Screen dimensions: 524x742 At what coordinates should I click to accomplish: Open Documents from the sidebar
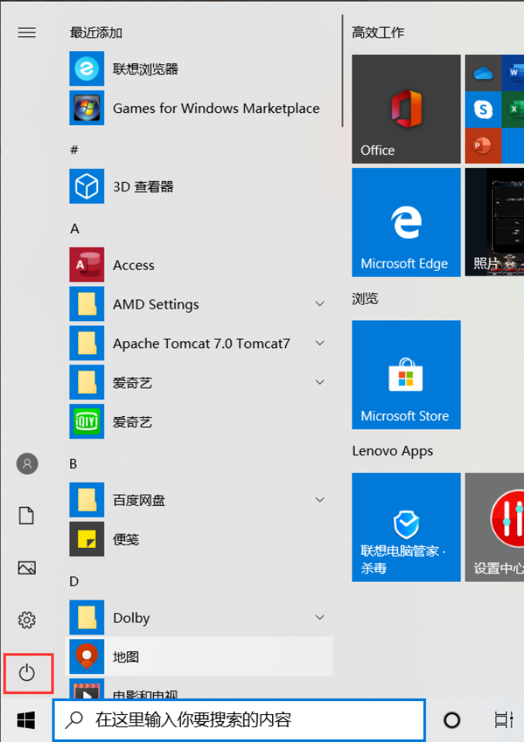[26, 515]
